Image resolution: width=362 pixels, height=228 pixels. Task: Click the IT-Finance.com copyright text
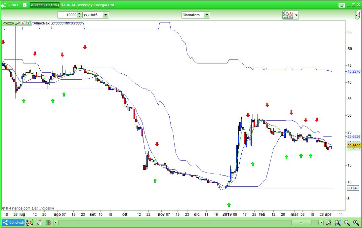pos(16,208)
